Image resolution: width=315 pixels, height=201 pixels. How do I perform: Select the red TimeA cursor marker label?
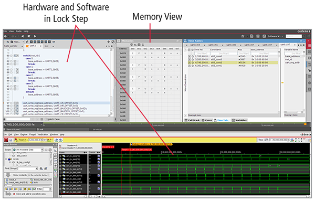(x=136, y=150)
